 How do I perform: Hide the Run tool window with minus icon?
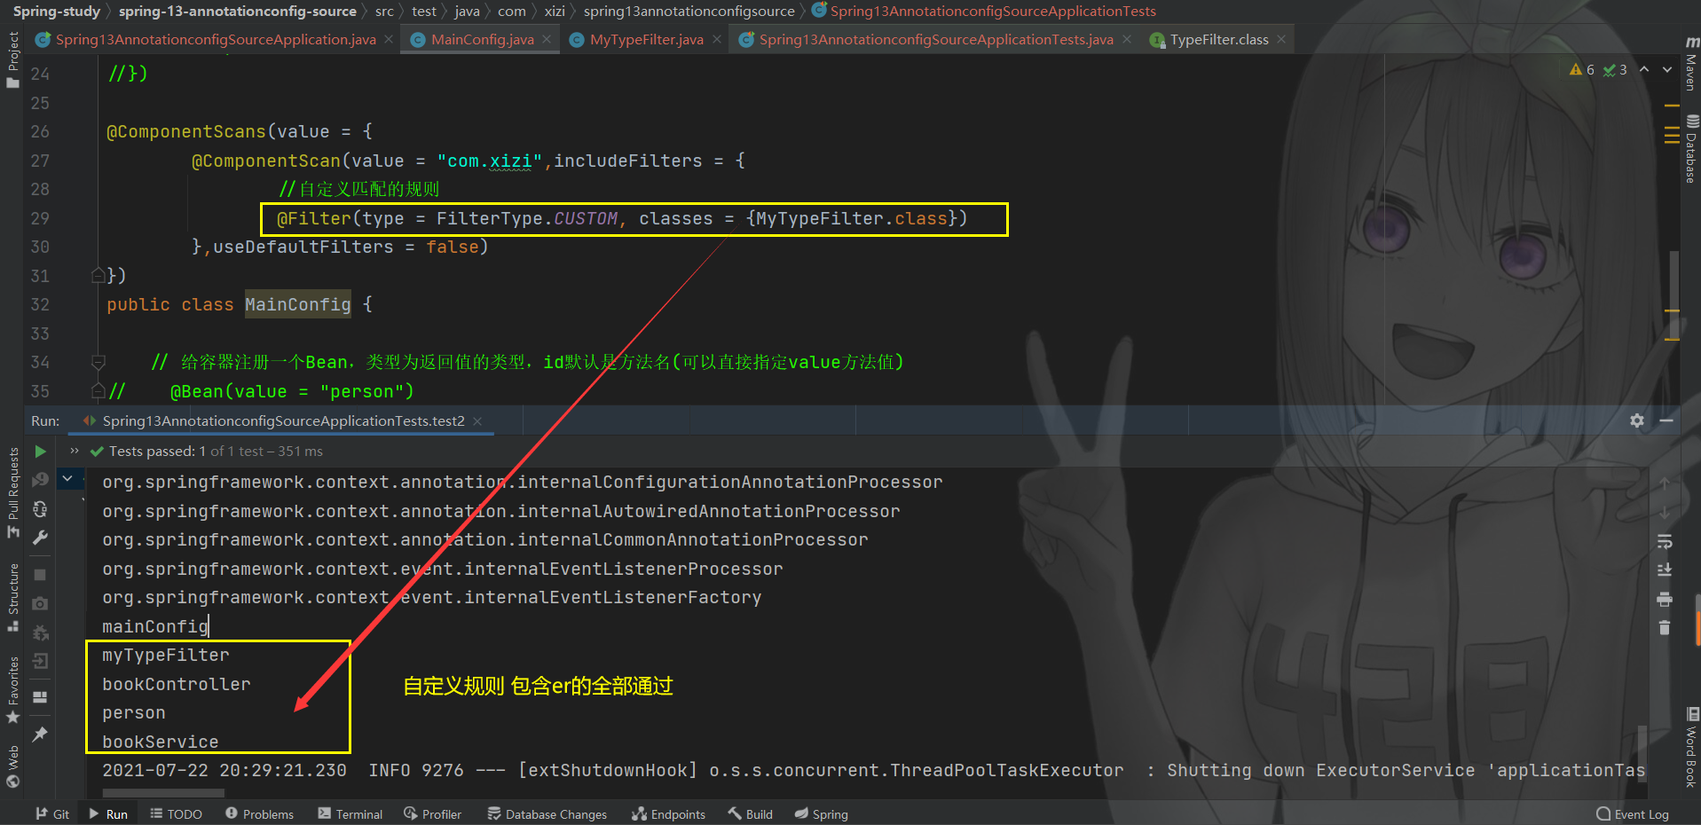1666,420
